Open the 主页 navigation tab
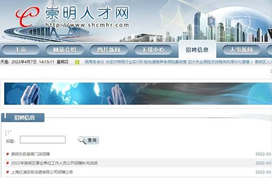The height and width of the screenshot is (178, 272). 20,50
